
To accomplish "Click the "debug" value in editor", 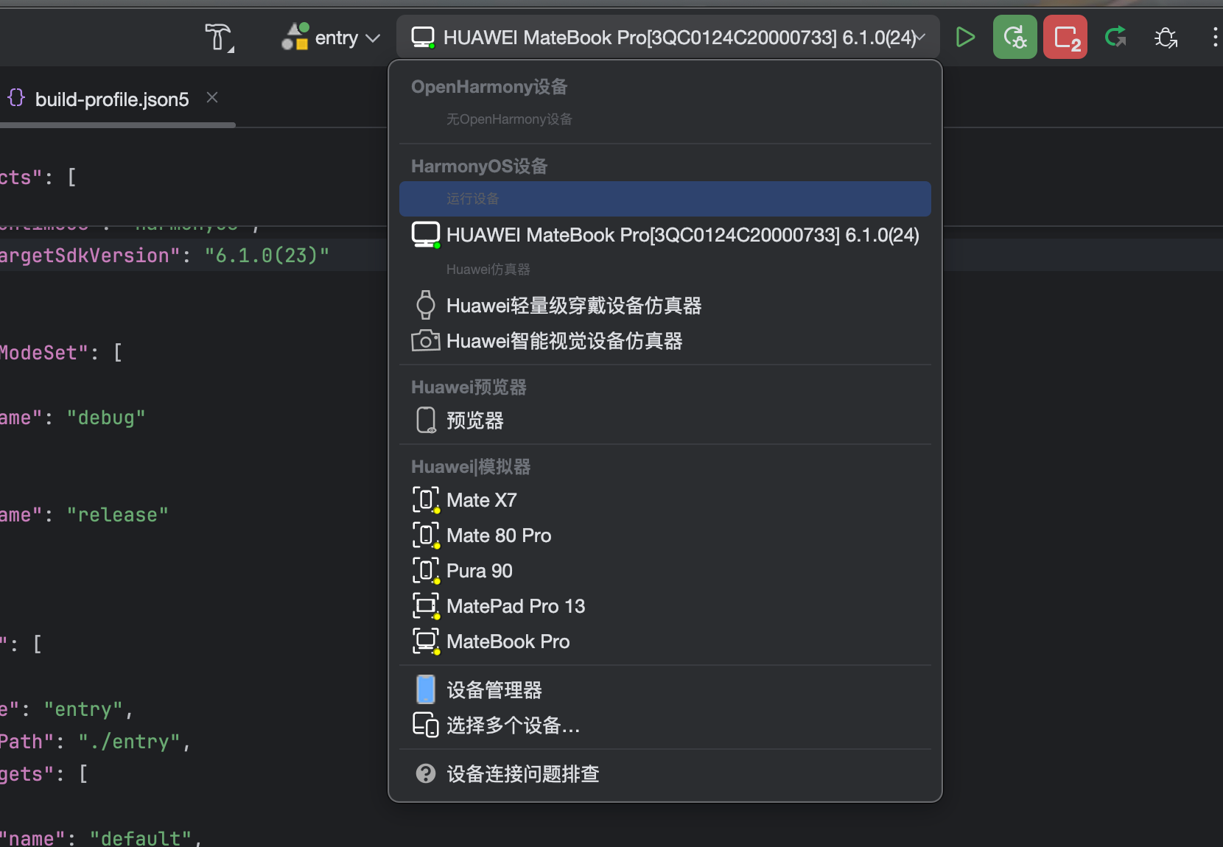I will 106,418.
